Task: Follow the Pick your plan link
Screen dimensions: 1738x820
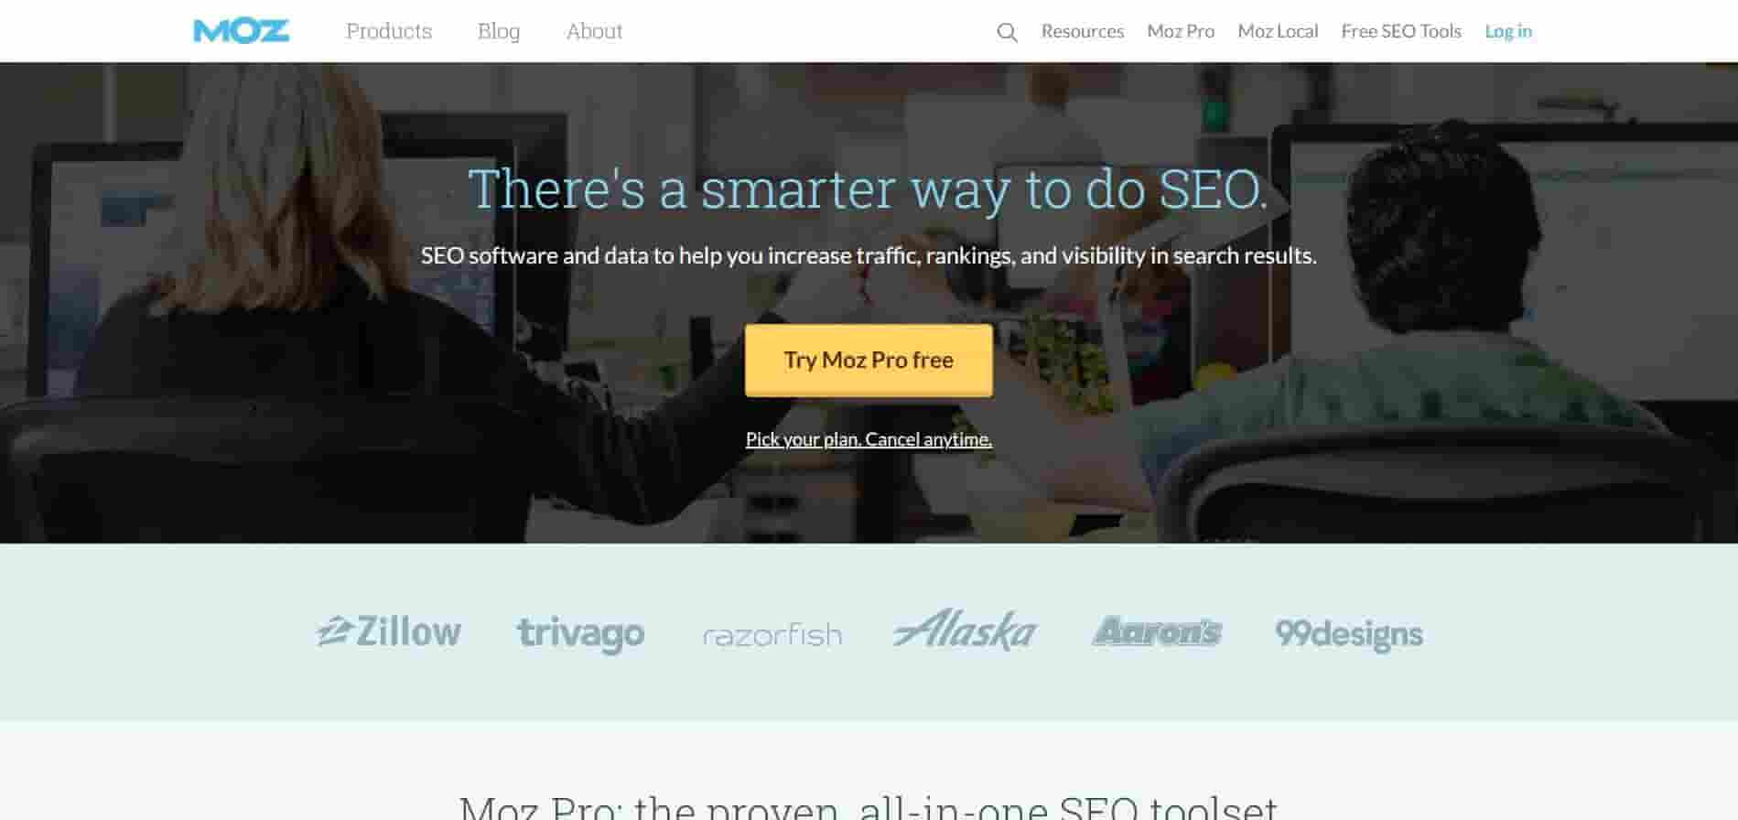Action: coord(869,439)
